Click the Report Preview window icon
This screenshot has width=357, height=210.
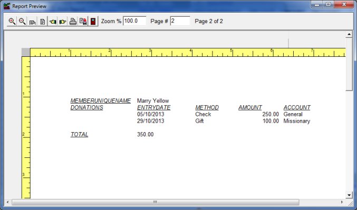[7, 6]
